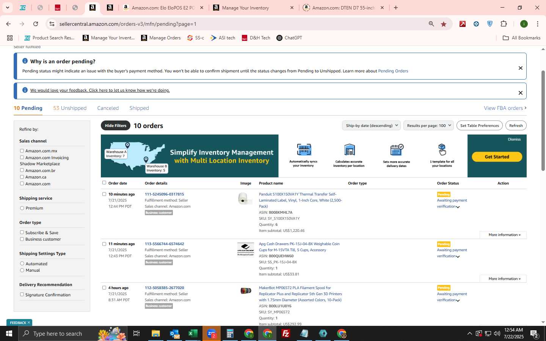Open File Explorer from the taskbar
Viewport: 546px width, 341px height.
[156, 333]
